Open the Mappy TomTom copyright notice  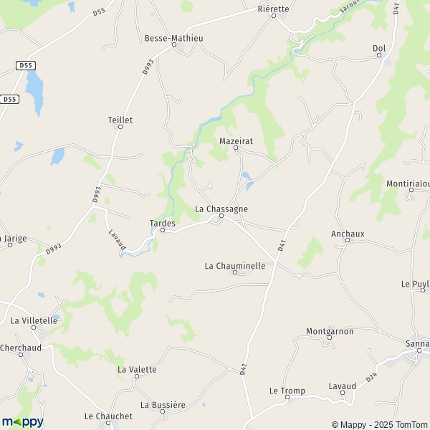(381, 424)
